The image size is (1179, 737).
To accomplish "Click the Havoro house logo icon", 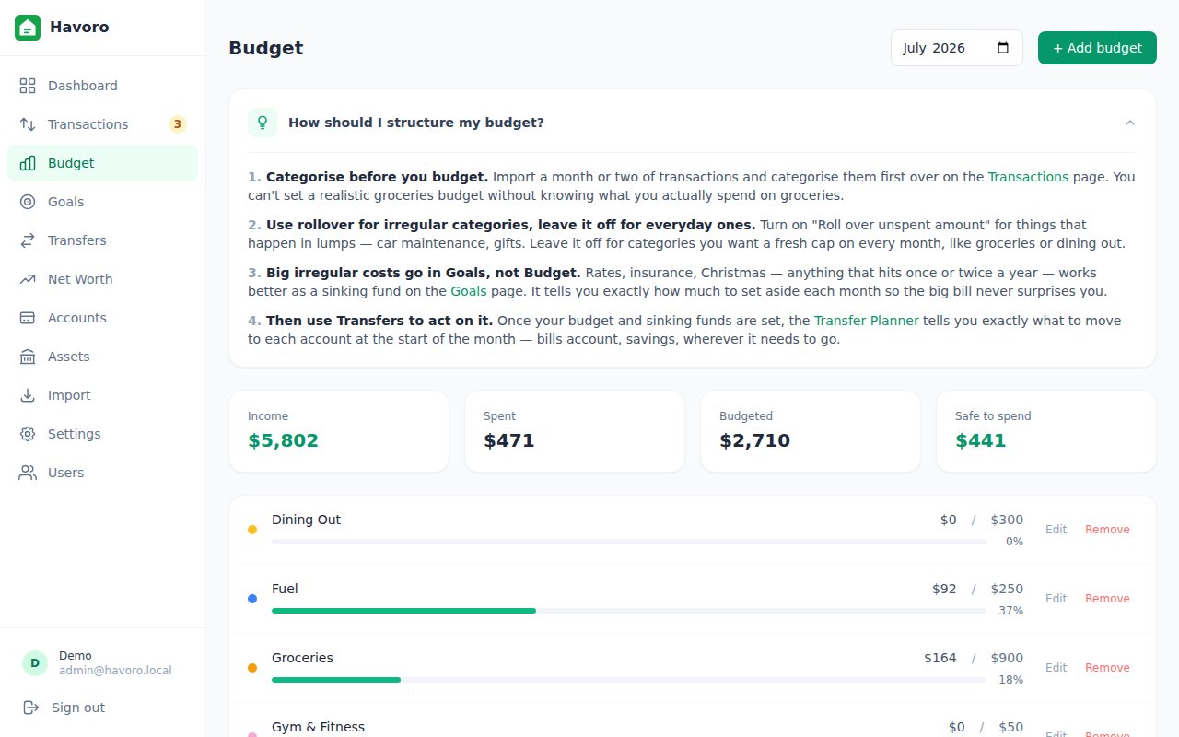I will [28, 28].
